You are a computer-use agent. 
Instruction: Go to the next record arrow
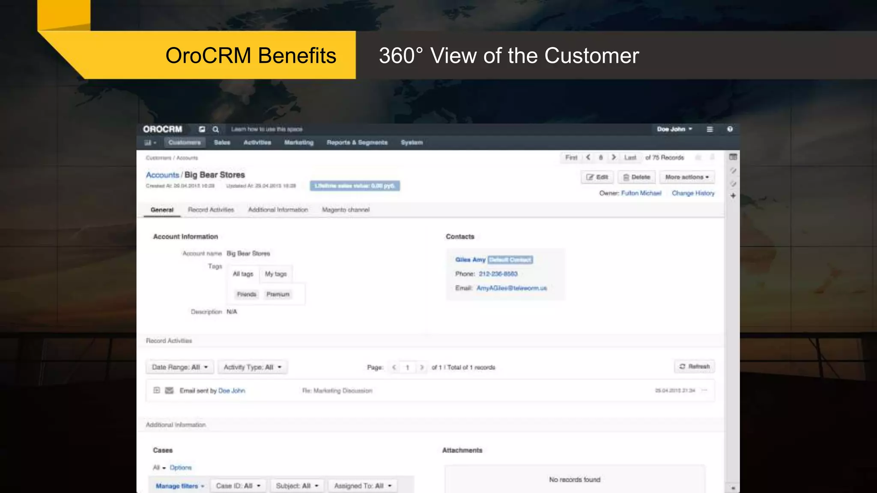[614, 157]
